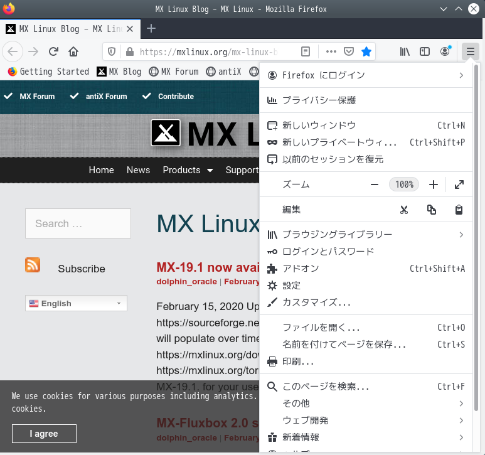Select 以前のセッションを復元 menu item
The height and width of the screenshot is (455, 485).
[x=366, y=159]
